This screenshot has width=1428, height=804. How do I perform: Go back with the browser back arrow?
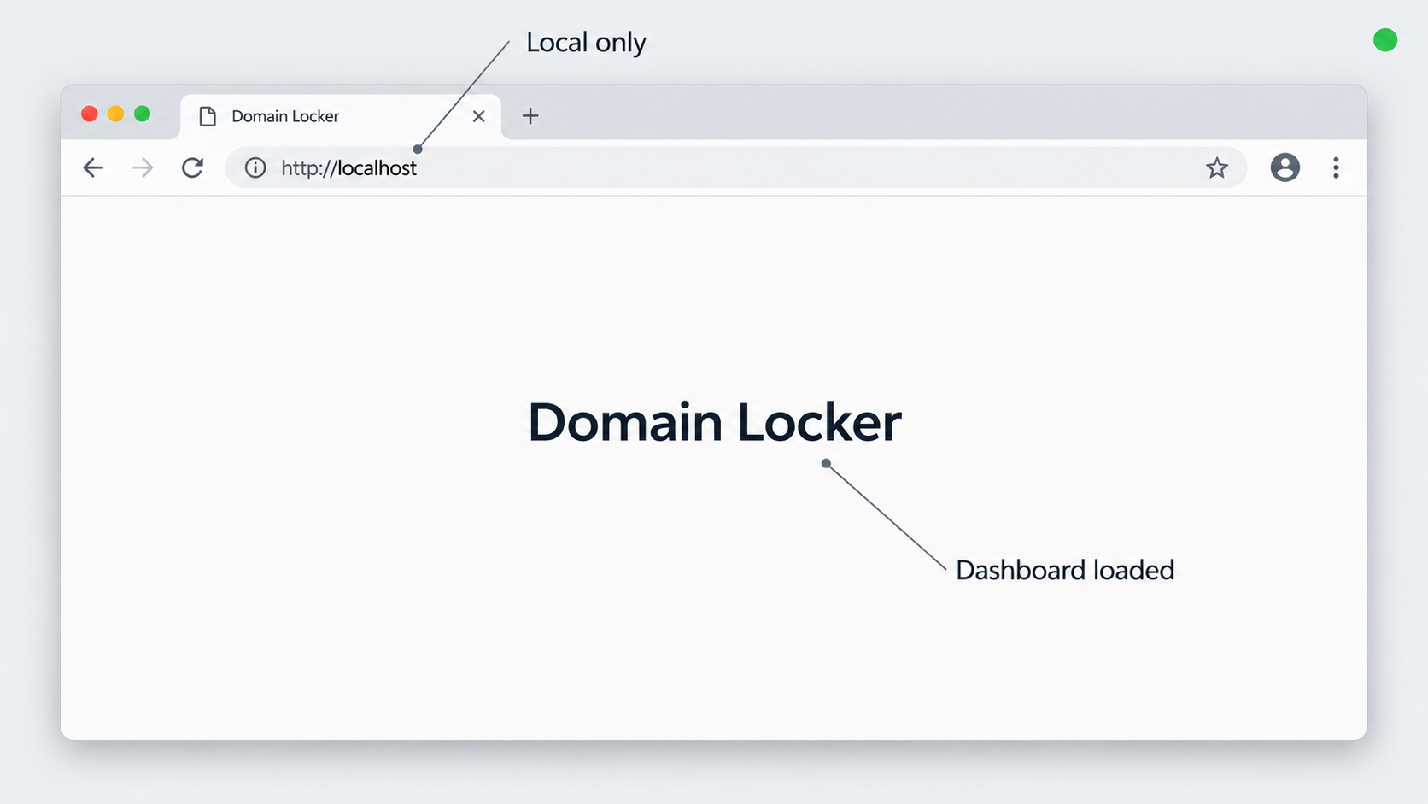[x=93, y=167]
